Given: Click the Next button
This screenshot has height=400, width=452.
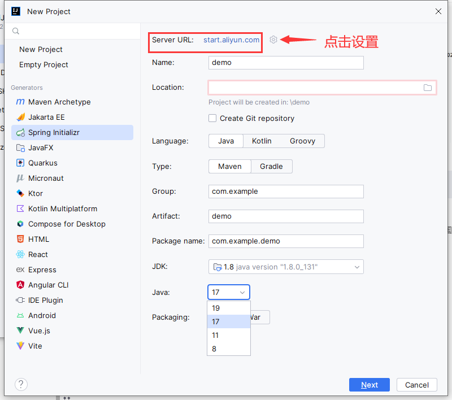Looking at the screenshot, I should [x=370, y=385].
